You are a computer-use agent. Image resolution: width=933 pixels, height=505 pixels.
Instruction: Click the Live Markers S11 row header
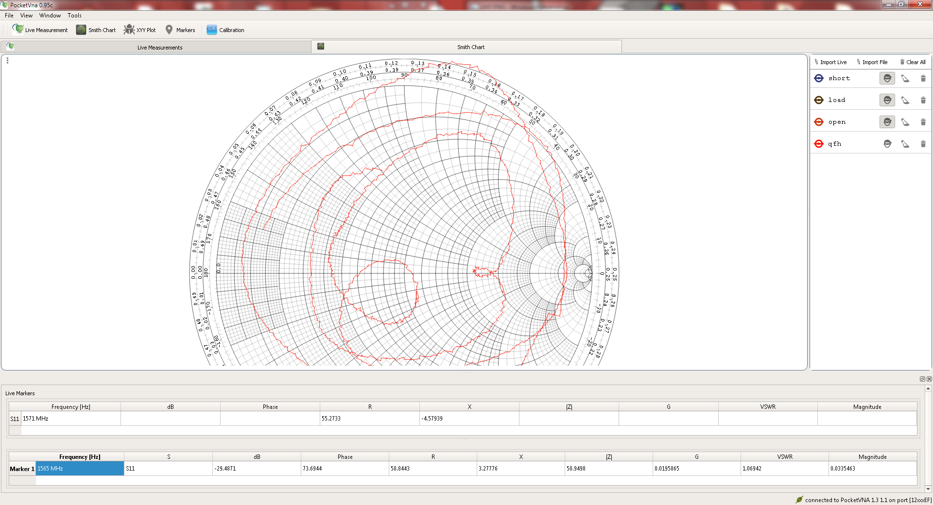point(15,419)
